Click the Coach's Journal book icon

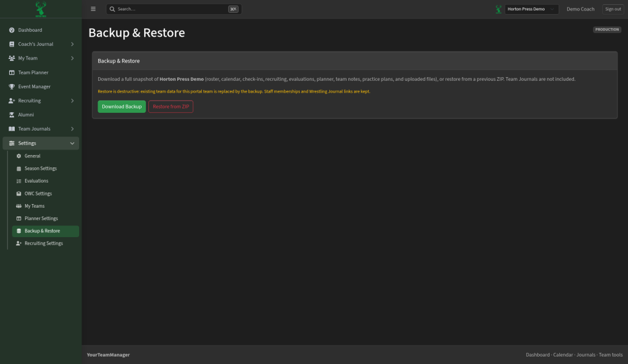tap(12, 44)
